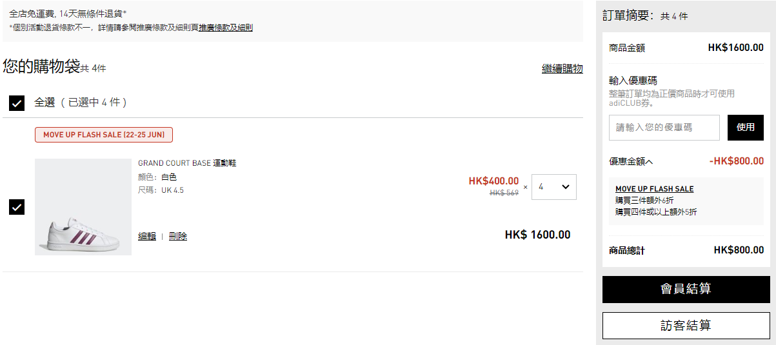Screen dimensions: 776x345
Task: Remove the item with 刪除 link
Action: (178, 237)
